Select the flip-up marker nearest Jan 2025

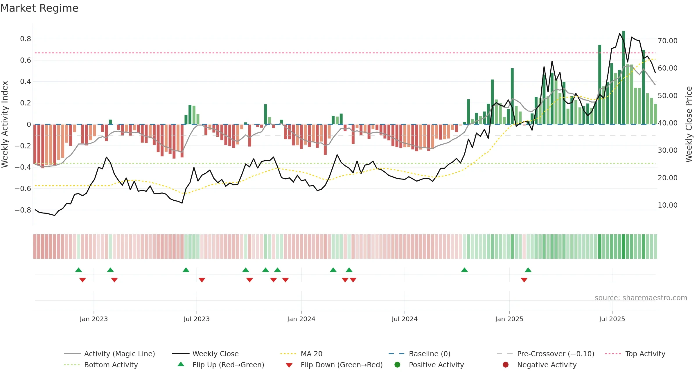point(528,270)
